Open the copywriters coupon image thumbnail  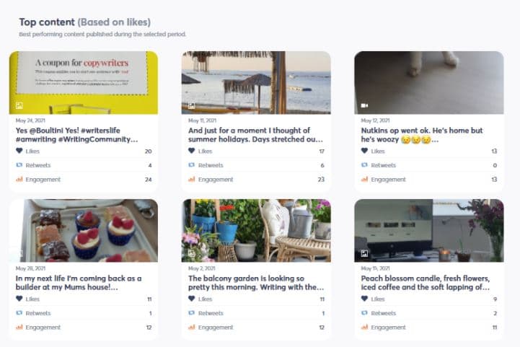point(84,82)
